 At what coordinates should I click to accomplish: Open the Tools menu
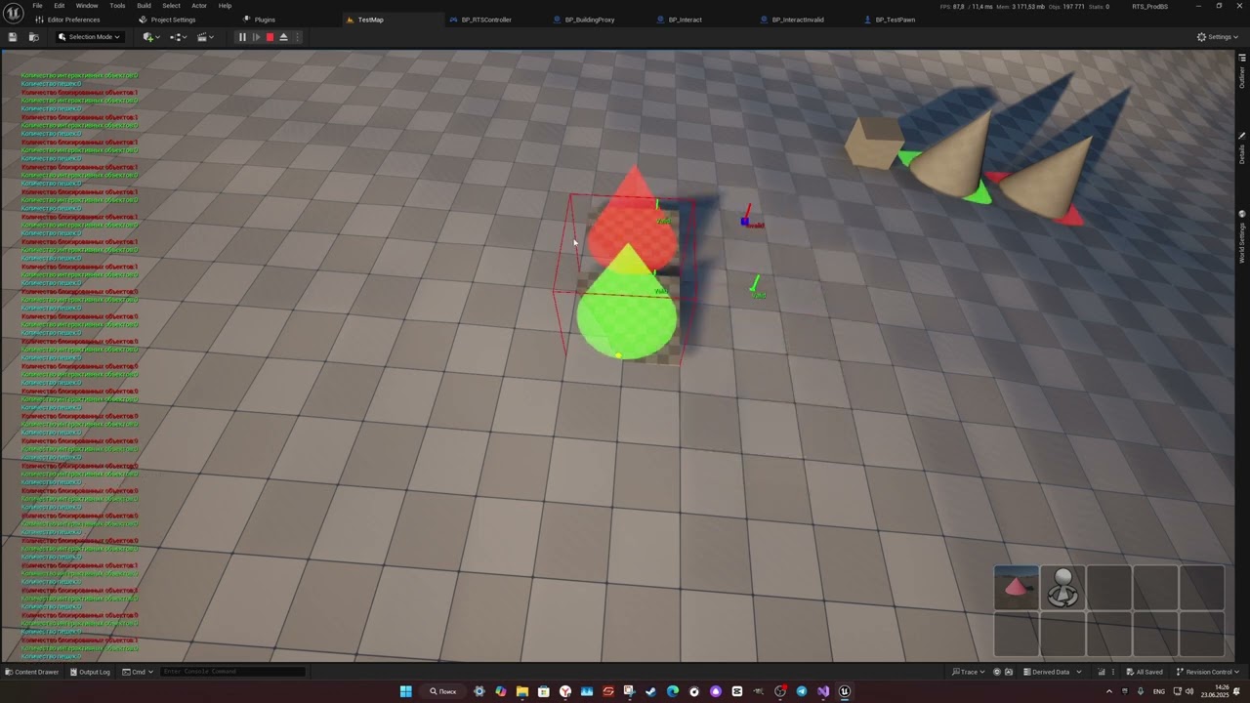[117, 6]
